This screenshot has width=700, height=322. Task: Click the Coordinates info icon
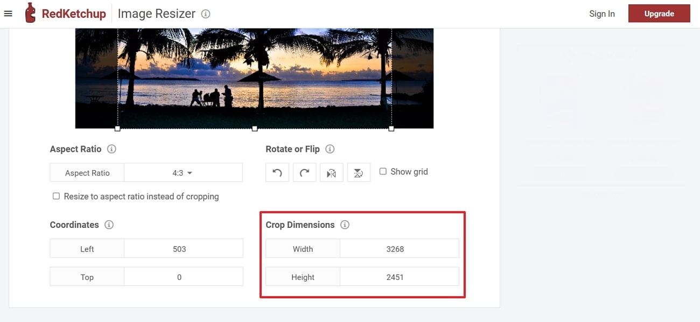click(x=109, y=225)
